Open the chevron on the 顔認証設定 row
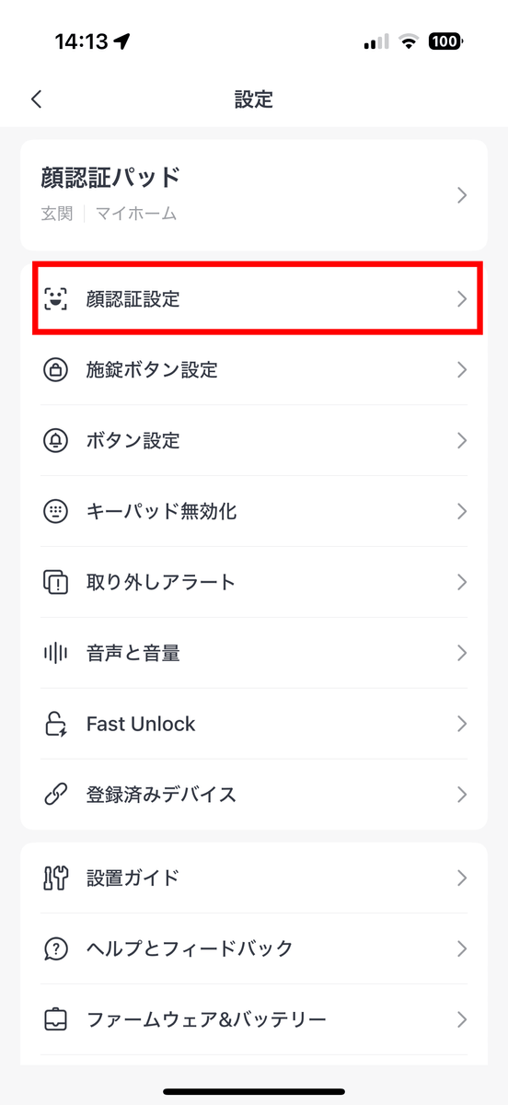 tap(462, 299)
